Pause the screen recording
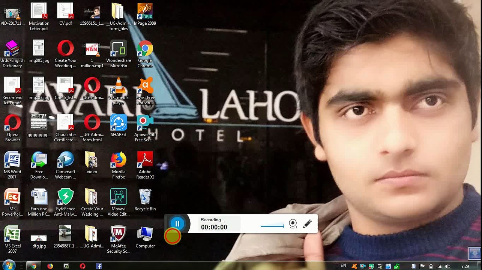This screenshot has height=270, width=482. click(x=177, y=224)
